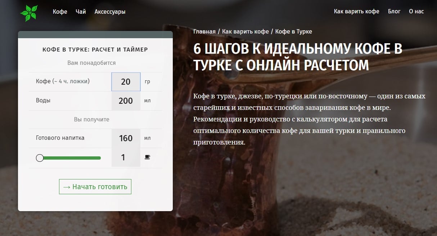Open Как варить кофе in the top-right navigation
This screenshot has width=437, height=236.
(356, 11)
